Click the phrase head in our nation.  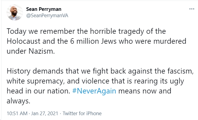tap(38, 91)
